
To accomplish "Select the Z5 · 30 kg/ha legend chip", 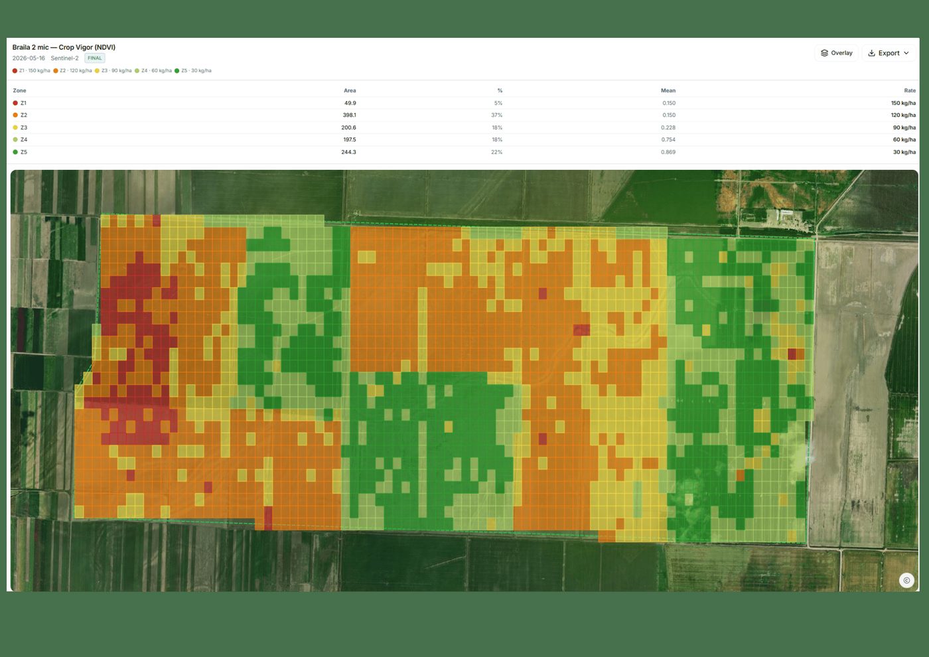I will [193, 70].
